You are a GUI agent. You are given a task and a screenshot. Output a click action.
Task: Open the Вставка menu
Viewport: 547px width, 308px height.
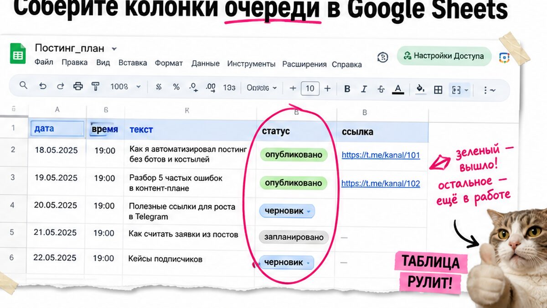(x=133, y=63)
